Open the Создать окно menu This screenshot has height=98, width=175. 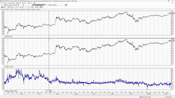[11, 3]
